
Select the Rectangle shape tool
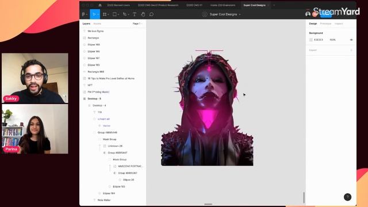coord(114,14)
